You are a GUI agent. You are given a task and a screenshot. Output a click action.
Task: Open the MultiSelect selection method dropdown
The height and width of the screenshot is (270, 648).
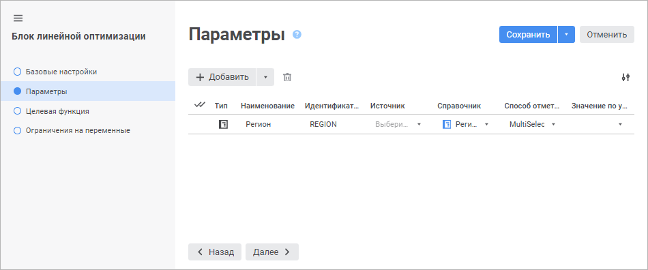[532, 124]
